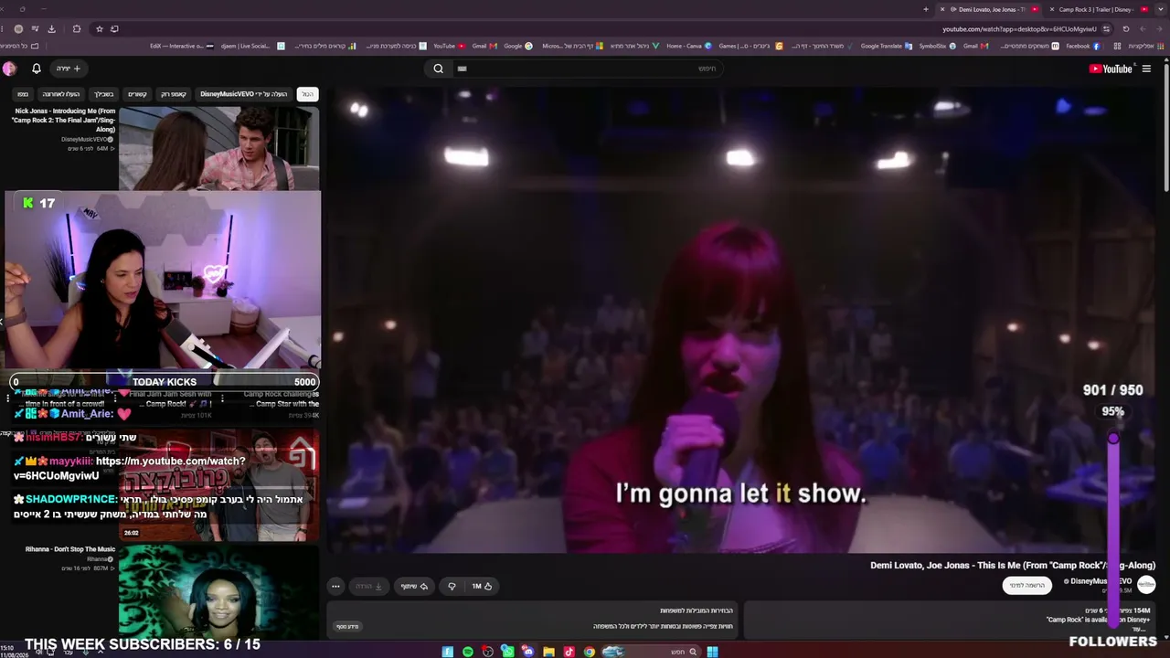Share the video (שיתוף)

pyautogui.click(x=415, y=586)
